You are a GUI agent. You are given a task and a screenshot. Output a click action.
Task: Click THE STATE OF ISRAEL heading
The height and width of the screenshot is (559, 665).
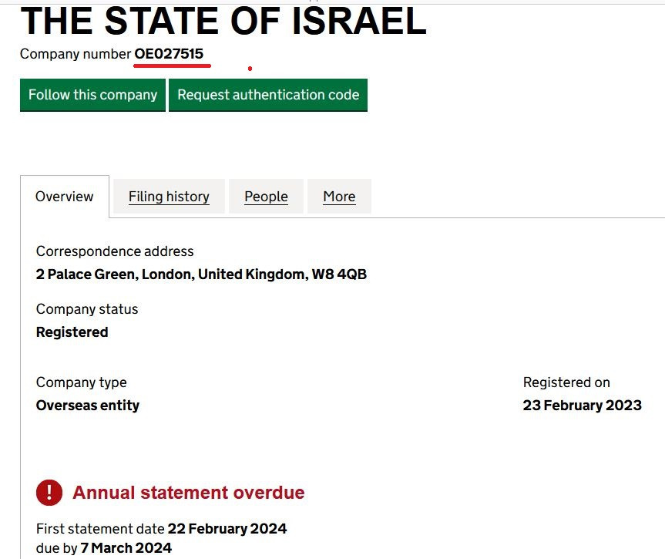tap(223, 21)
